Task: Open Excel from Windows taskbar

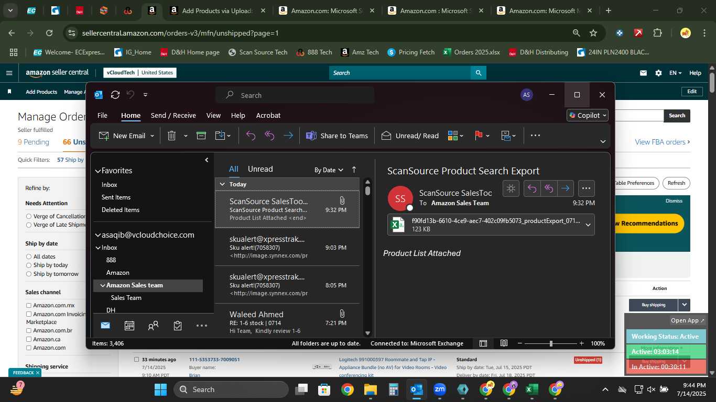Action: click(532, 389)
